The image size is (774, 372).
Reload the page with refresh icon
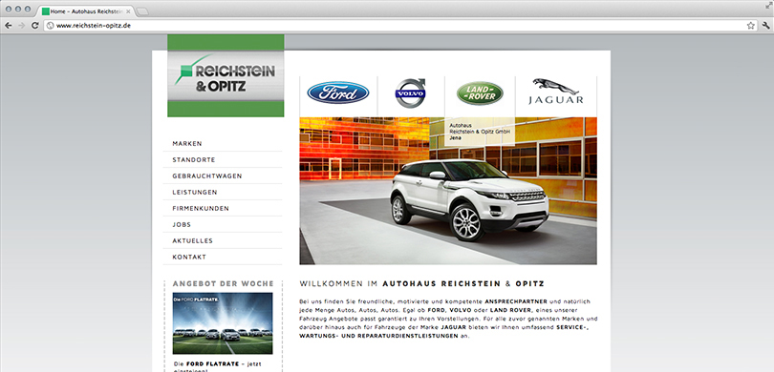pos(35,25)
